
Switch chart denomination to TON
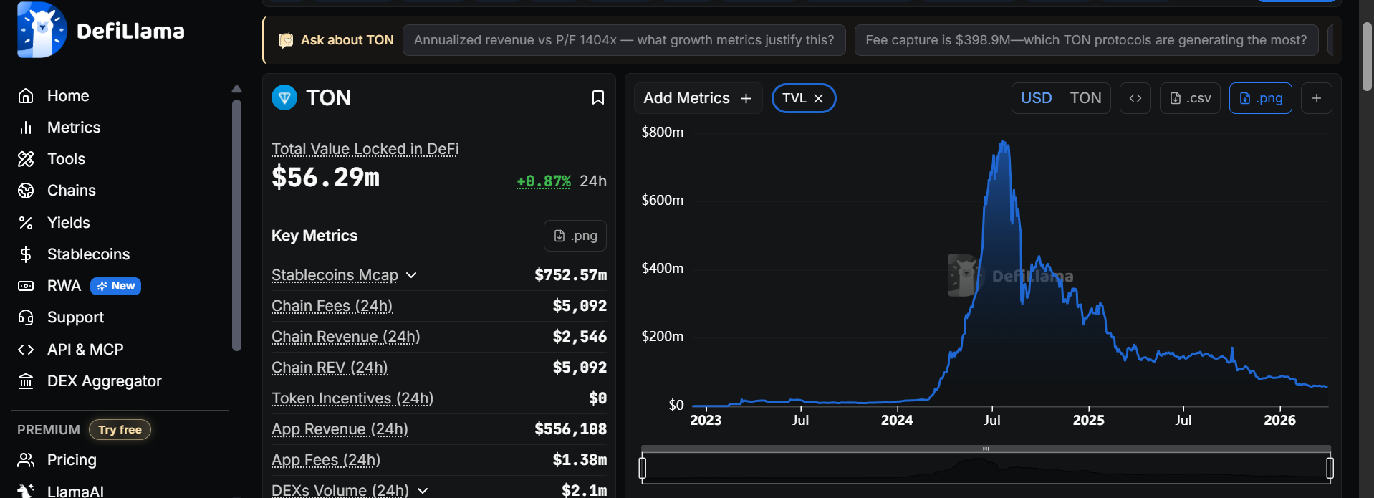(x=1085, y=98)
